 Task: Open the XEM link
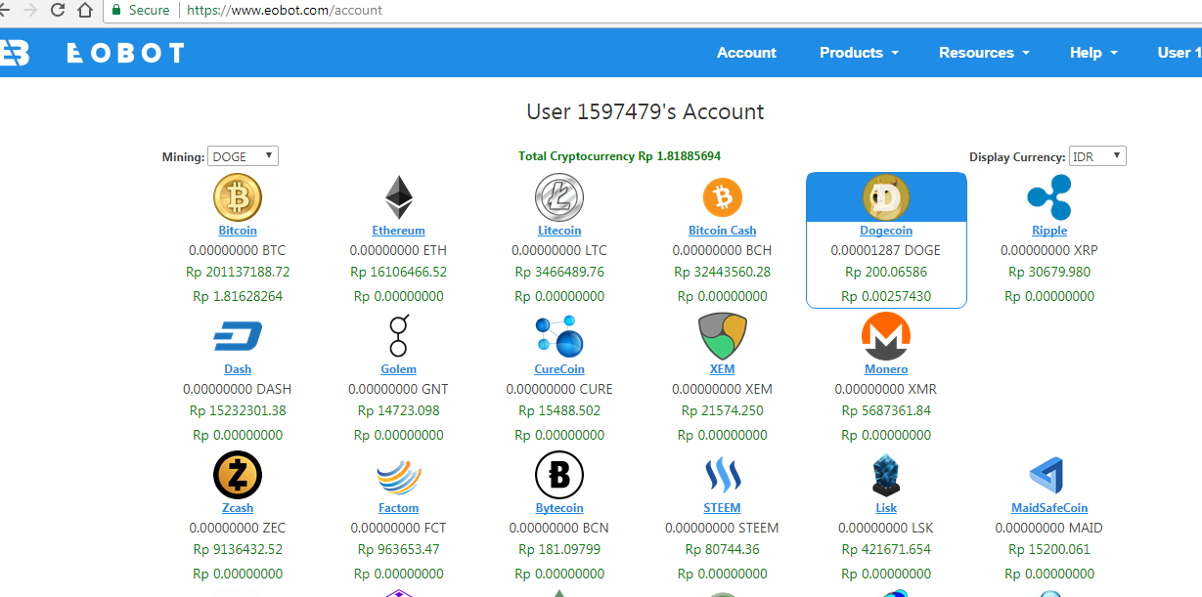point(723,369)
